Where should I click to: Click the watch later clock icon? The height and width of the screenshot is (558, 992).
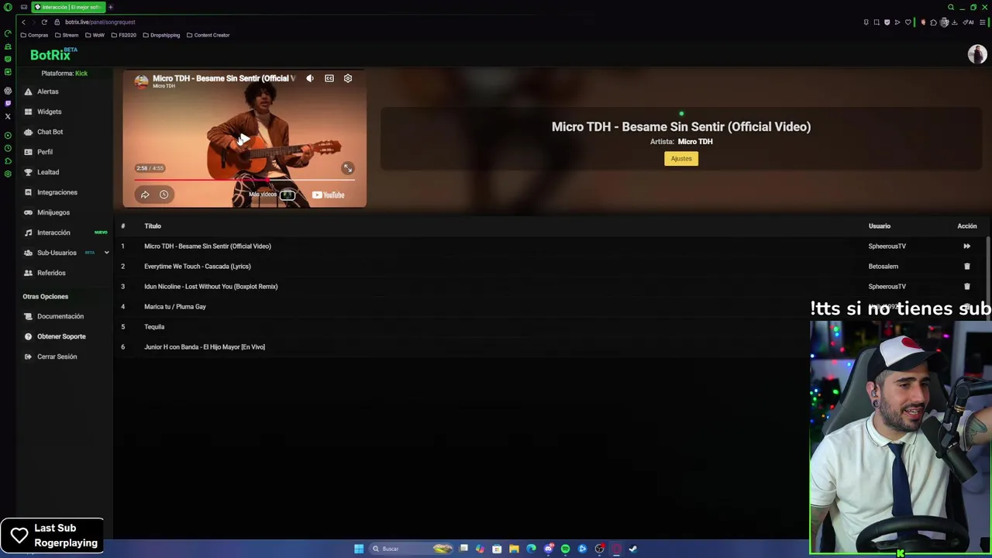point(164,195)
